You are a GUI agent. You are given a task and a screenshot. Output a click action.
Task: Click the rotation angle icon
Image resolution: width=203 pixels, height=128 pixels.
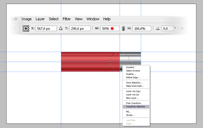pos(158,28)
